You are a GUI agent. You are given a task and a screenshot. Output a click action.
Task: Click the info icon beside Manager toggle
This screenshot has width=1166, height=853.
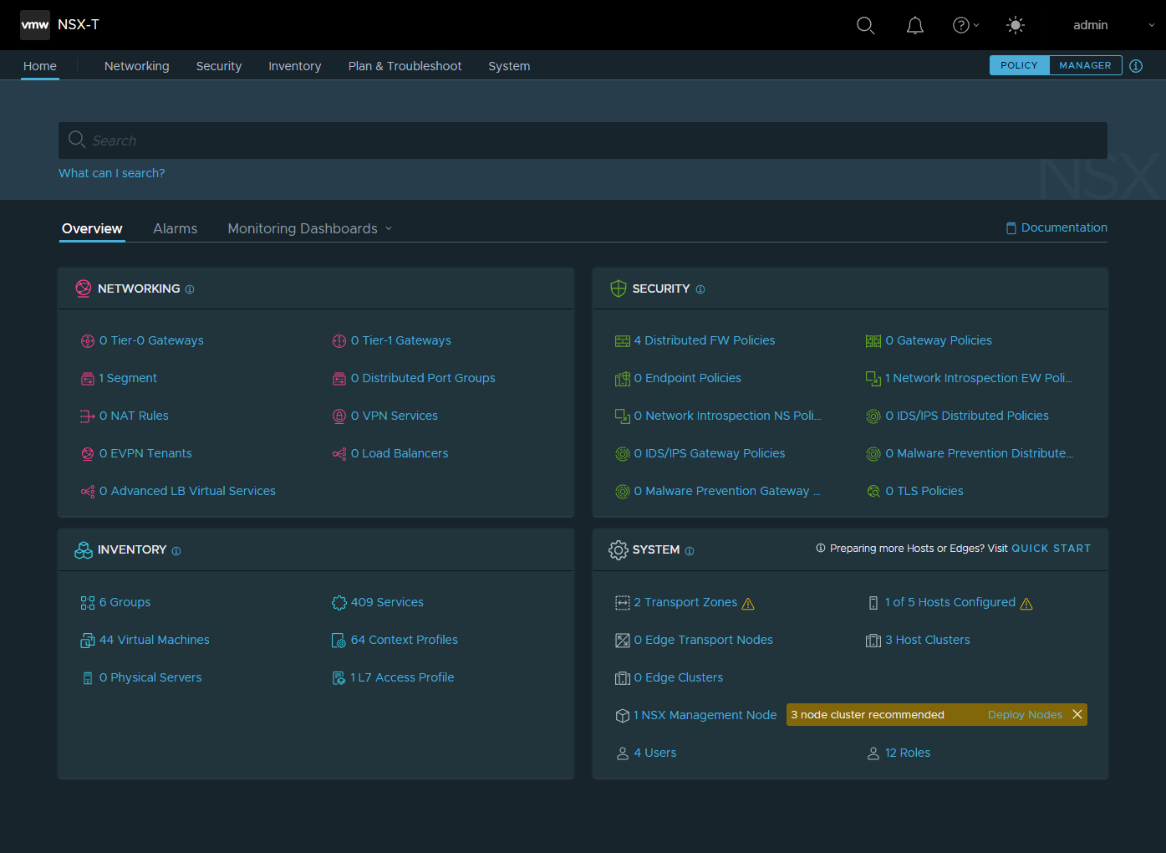(1136, 66)
